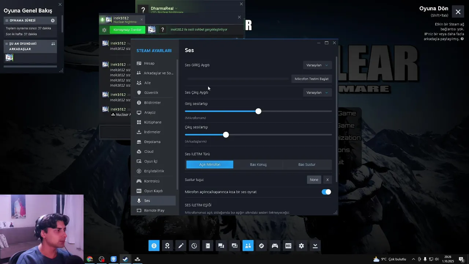Clear the mute hotkey with X button
Screen dimensions: 469x264
pos(328,180)
